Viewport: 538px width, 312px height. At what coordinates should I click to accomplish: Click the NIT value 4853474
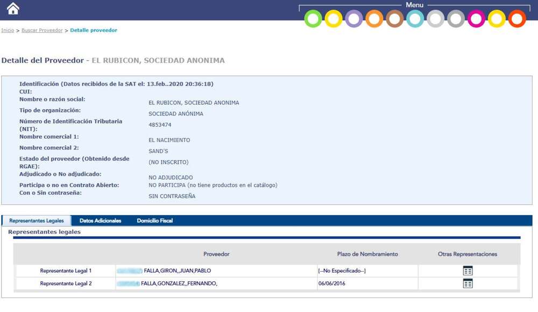click(x=160, y=125)
